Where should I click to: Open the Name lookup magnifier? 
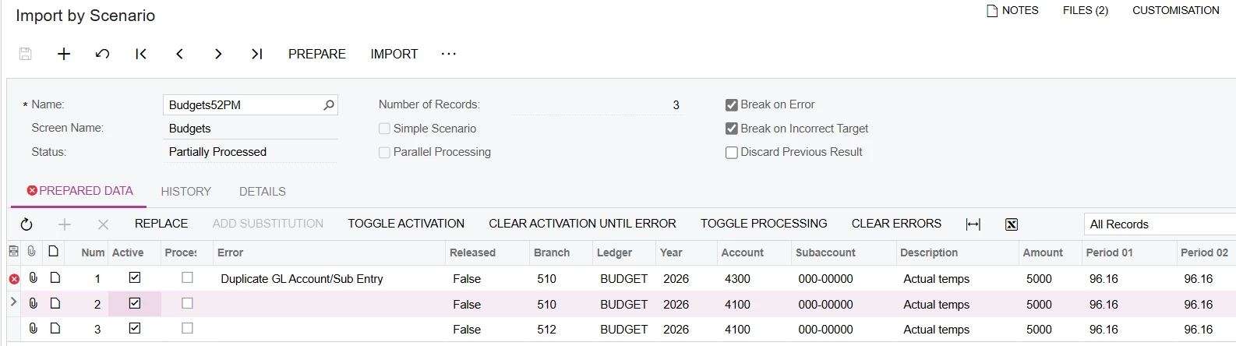click(x=329, y=104)
